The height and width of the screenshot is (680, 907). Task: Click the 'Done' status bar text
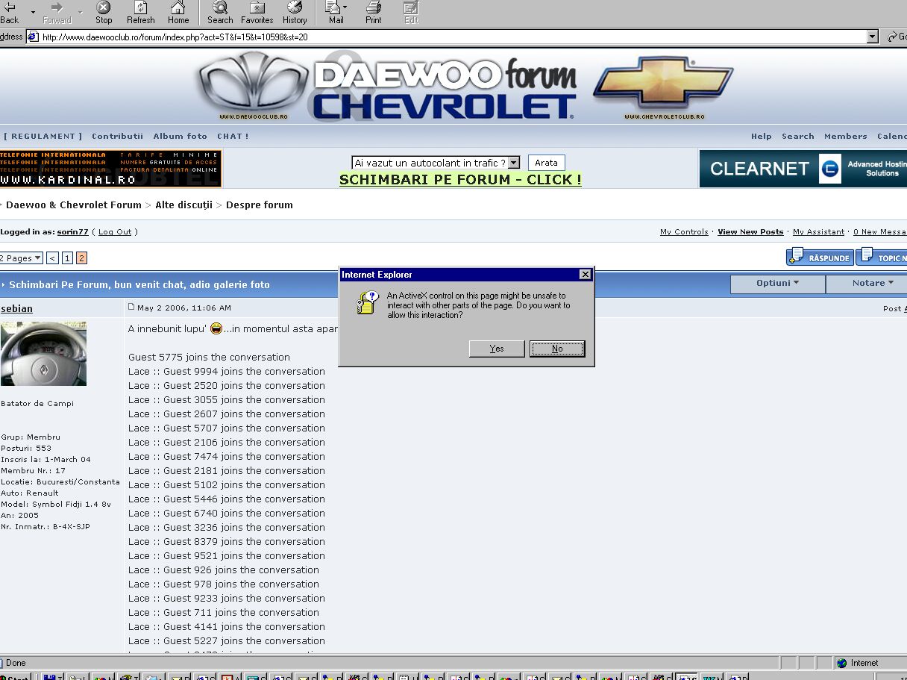[16, 663]
